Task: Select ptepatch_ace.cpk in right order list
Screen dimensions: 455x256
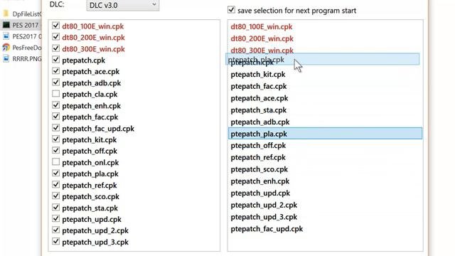Action: pos(259,98)
